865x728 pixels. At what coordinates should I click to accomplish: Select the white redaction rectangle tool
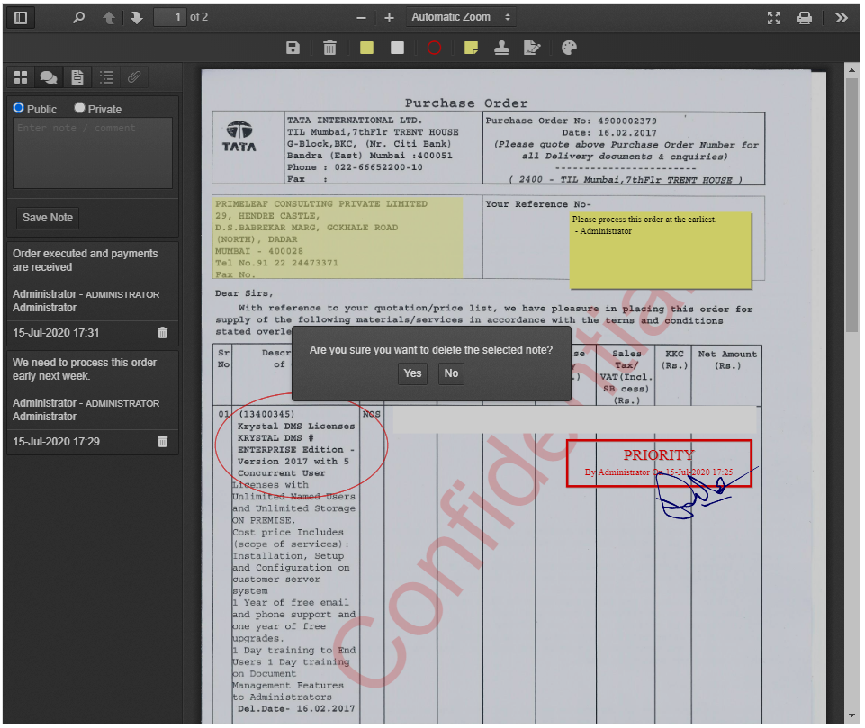click(x=397, y=48)
